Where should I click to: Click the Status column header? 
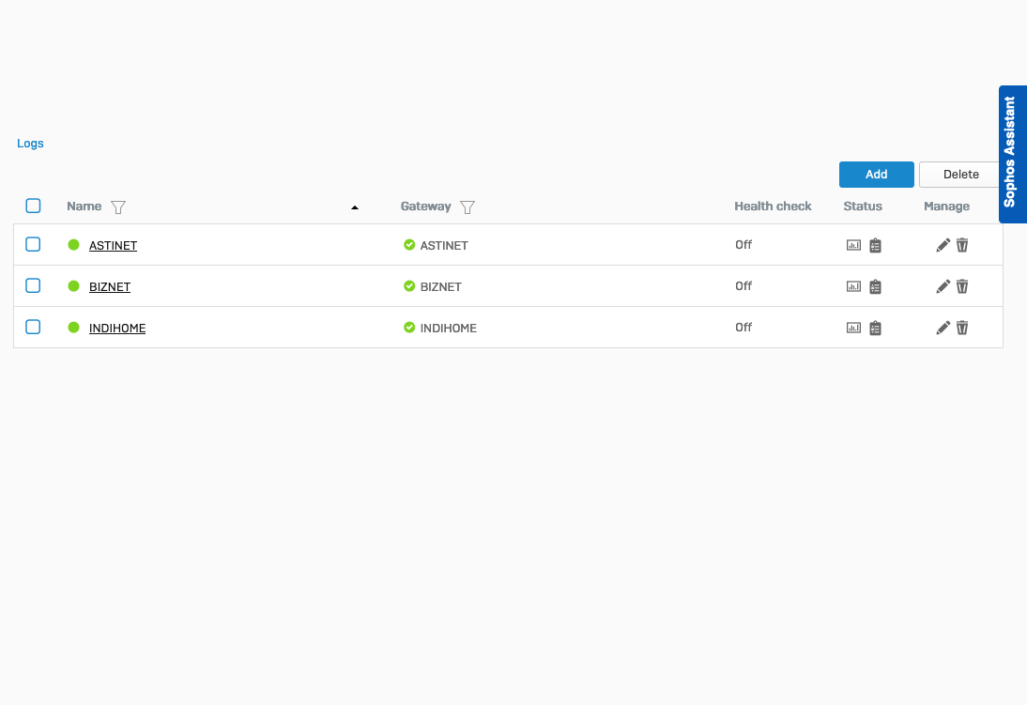pos(863,207)
